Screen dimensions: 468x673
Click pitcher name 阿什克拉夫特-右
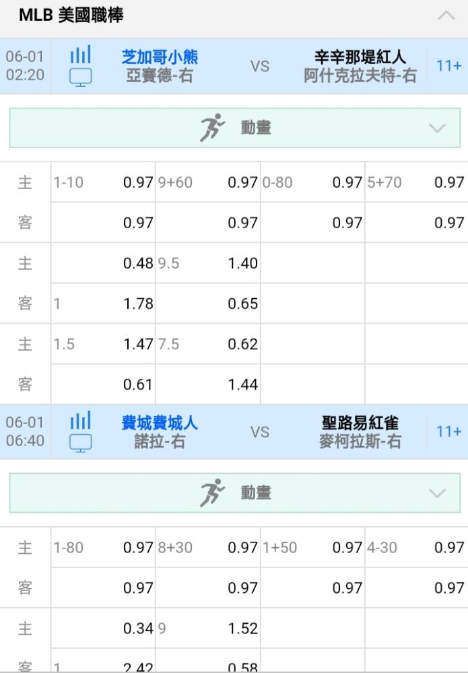[360, 75]
